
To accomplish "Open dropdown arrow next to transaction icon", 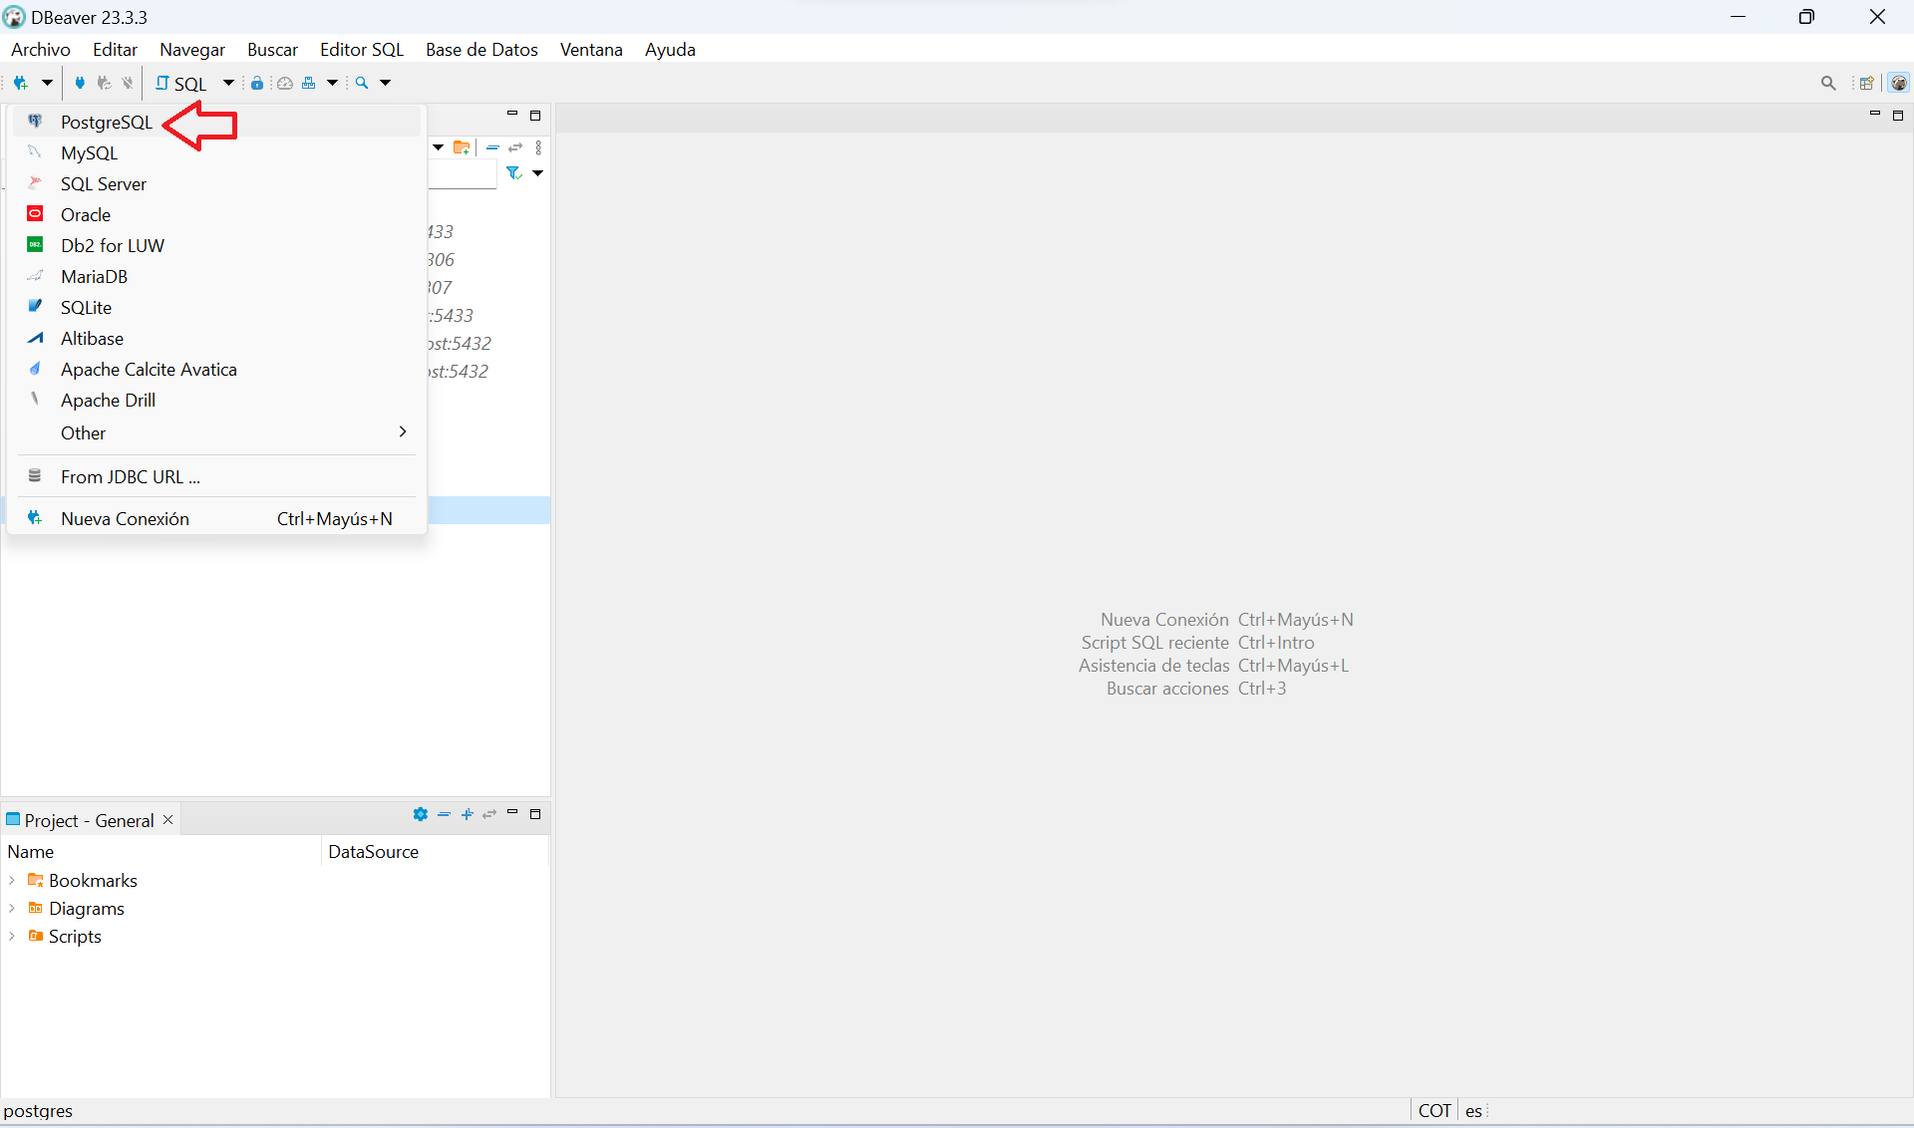I will 333,83.
